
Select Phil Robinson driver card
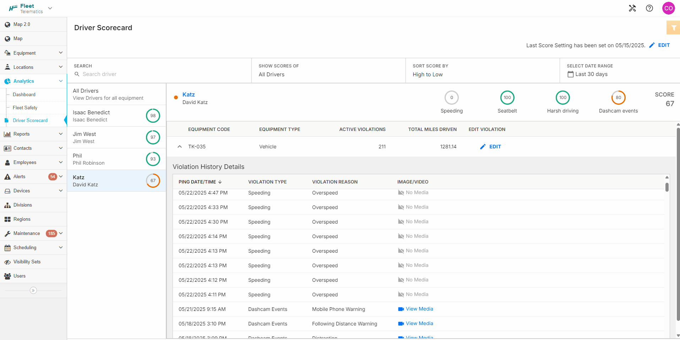coord(116,159)
